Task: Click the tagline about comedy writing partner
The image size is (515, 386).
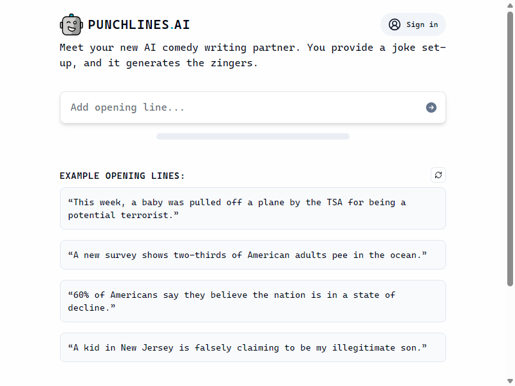Action: tap(252, 55)
